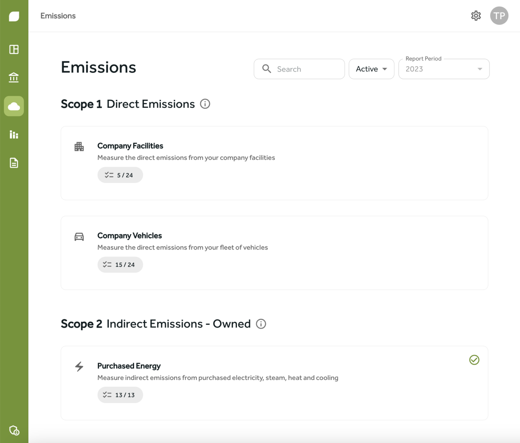Click the 15/24 progress chip on Company Vehicles
Image resolution: width=520 pixels, height=443 pixels.
pyautogui.click(x=120, y=265)
